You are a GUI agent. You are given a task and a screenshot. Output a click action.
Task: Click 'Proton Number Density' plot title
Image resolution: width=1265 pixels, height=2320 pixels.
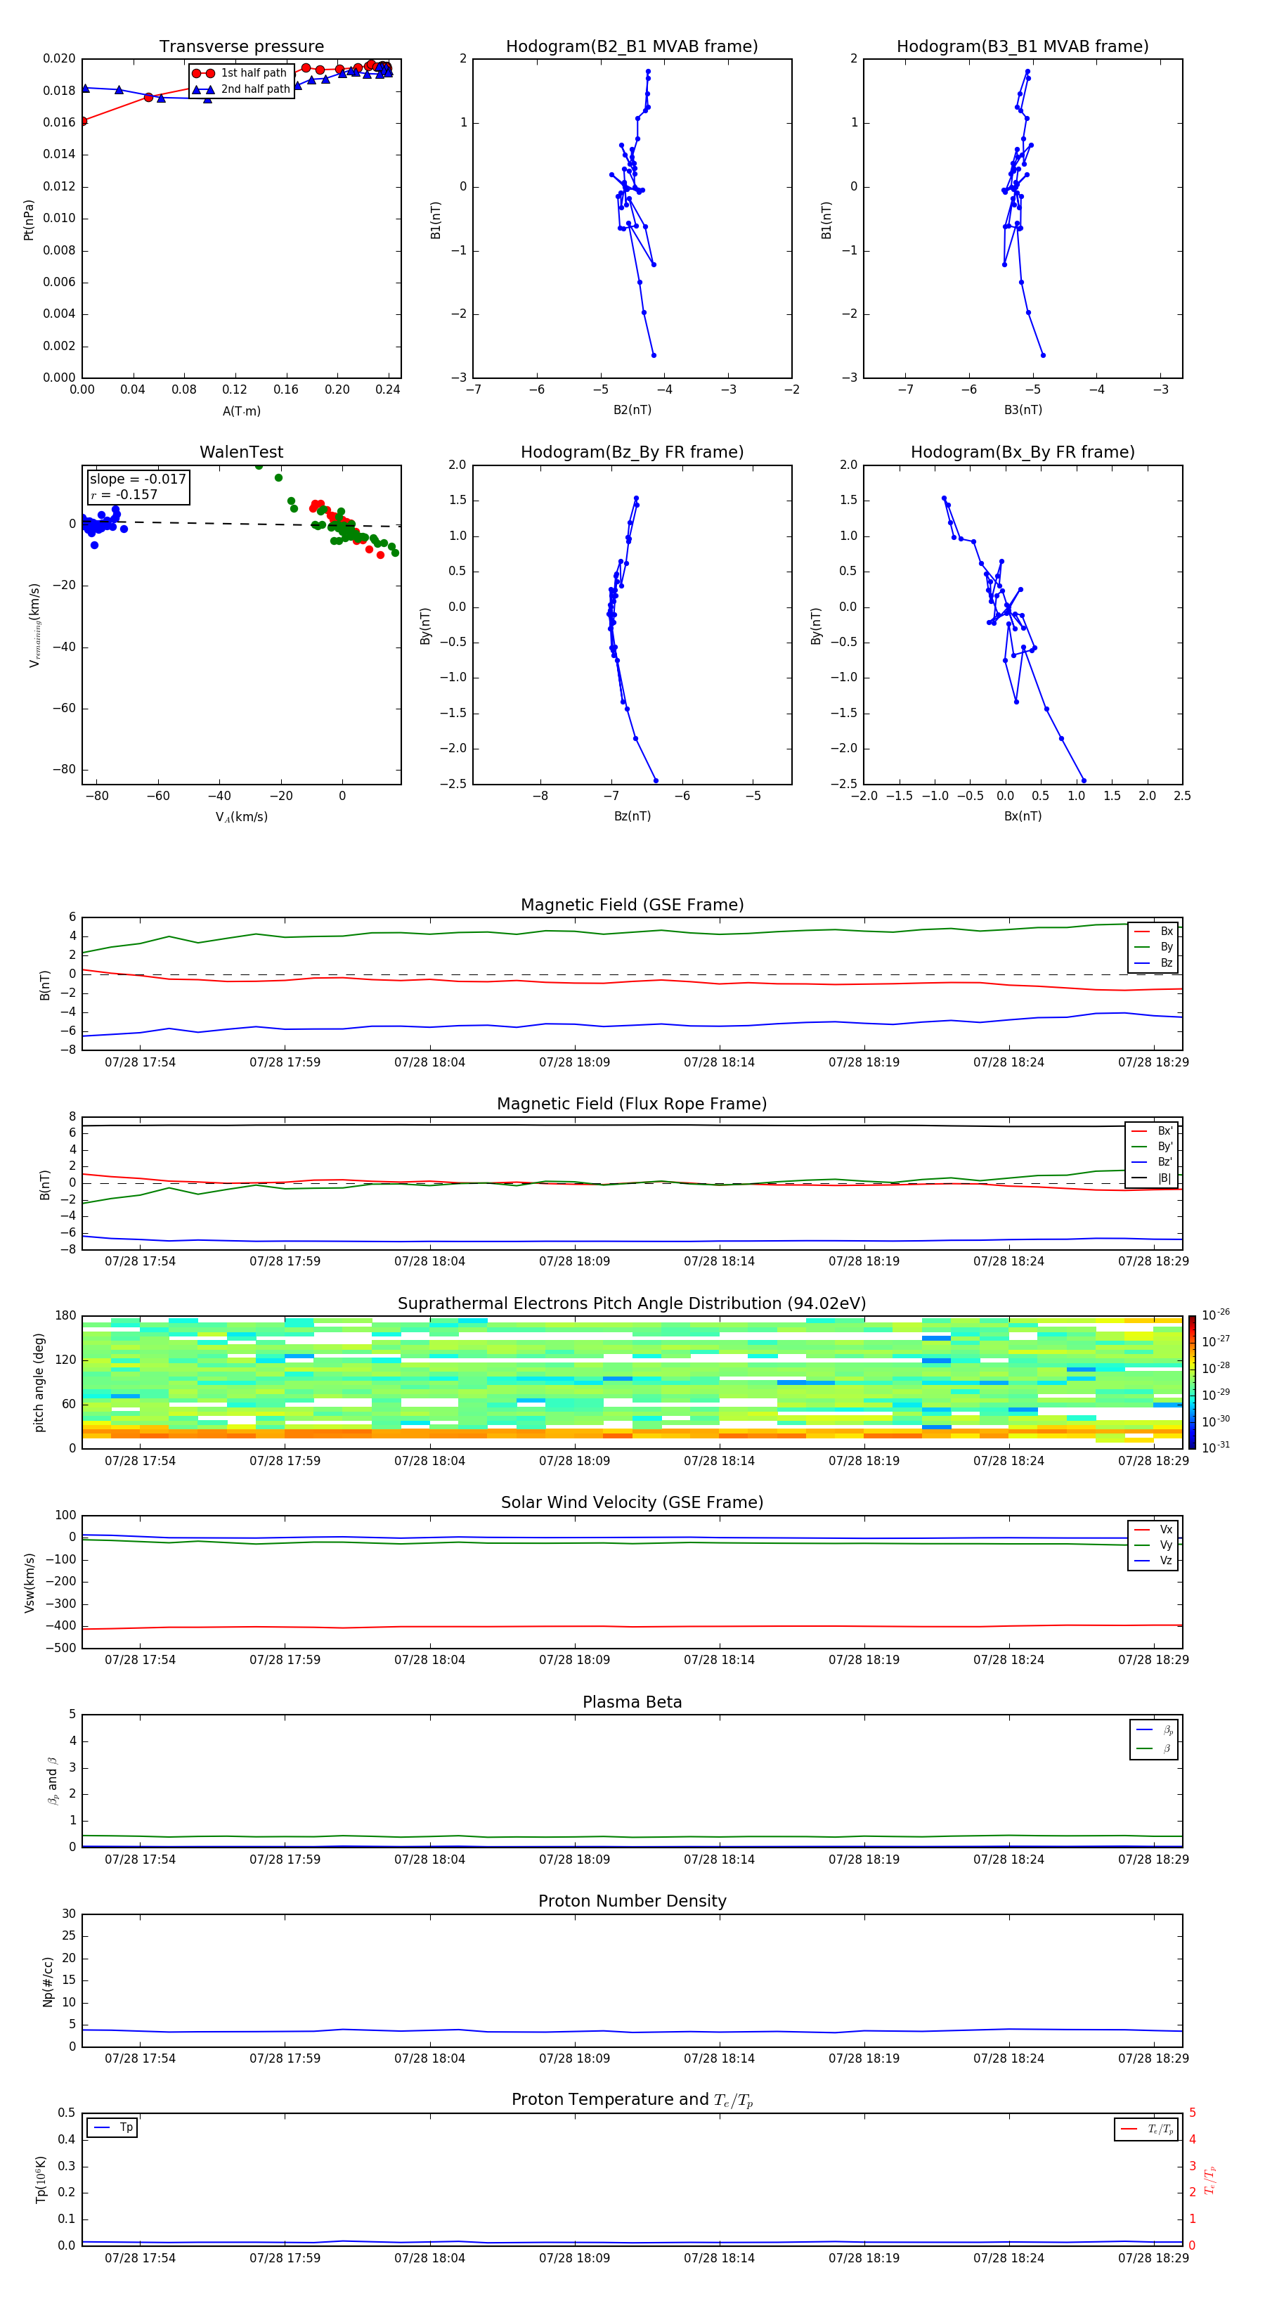pyautogui.click(x=632, y=1901)
